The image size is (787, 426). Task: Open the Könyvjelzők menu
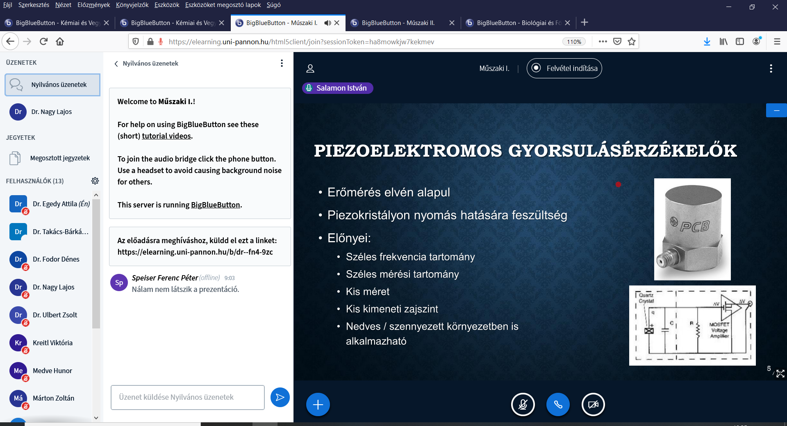132,5
